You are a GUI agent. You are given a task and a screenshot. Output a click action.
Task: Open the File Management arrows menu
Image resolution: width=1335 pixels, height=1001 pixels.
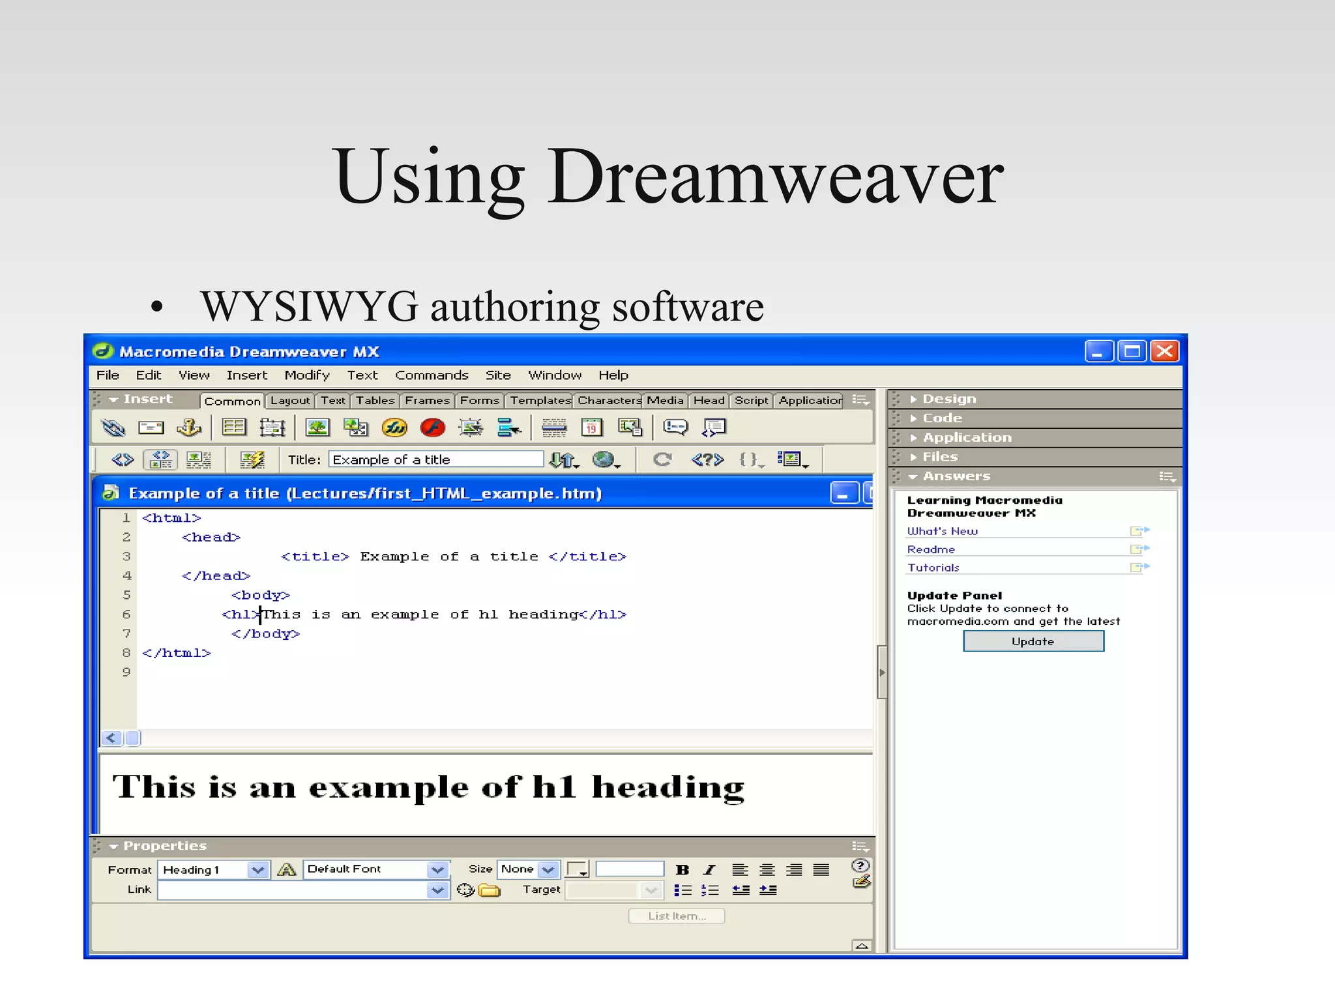tap(565, 460)
